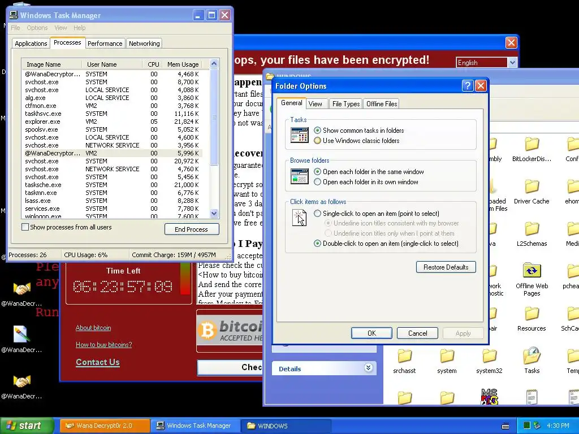
Task: Click process list scroll down arrow
Action: (214, 213)
